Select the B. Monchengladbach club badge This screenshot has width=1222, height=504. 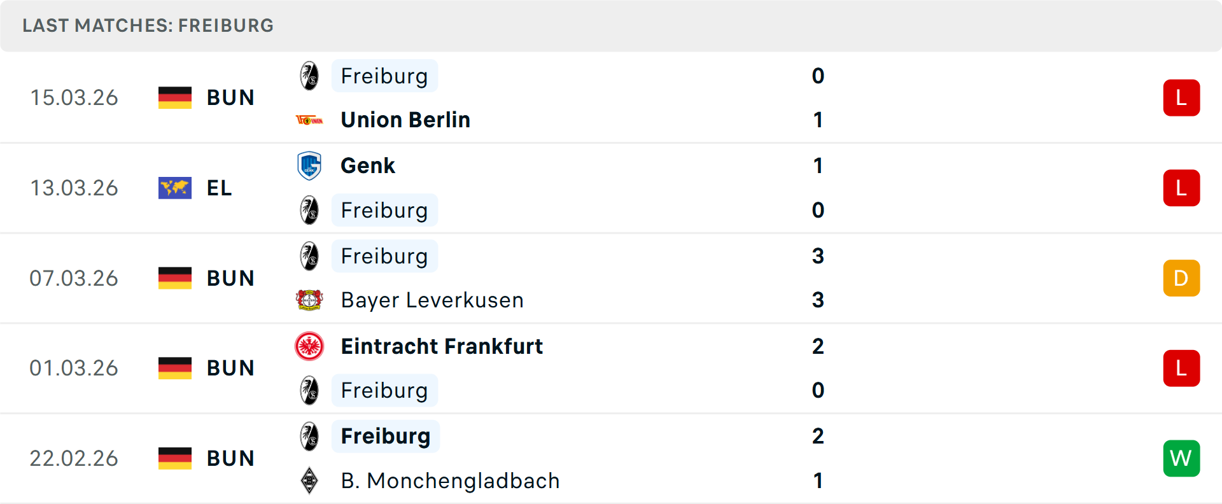click(x=310, y=481)
